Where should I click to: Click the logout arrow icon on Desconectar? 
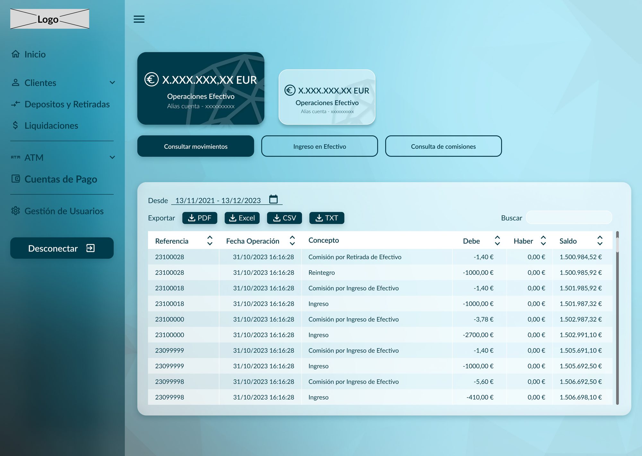[x=91, y=248]
